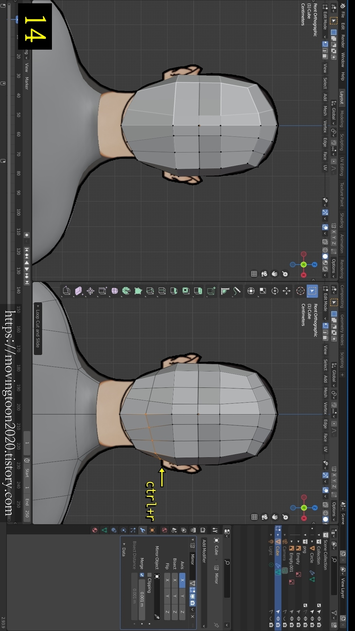Remove the Mirror modifier with X button
Image resolution: width=355 pixels, height=631 pixels.
tap(193, 617)
